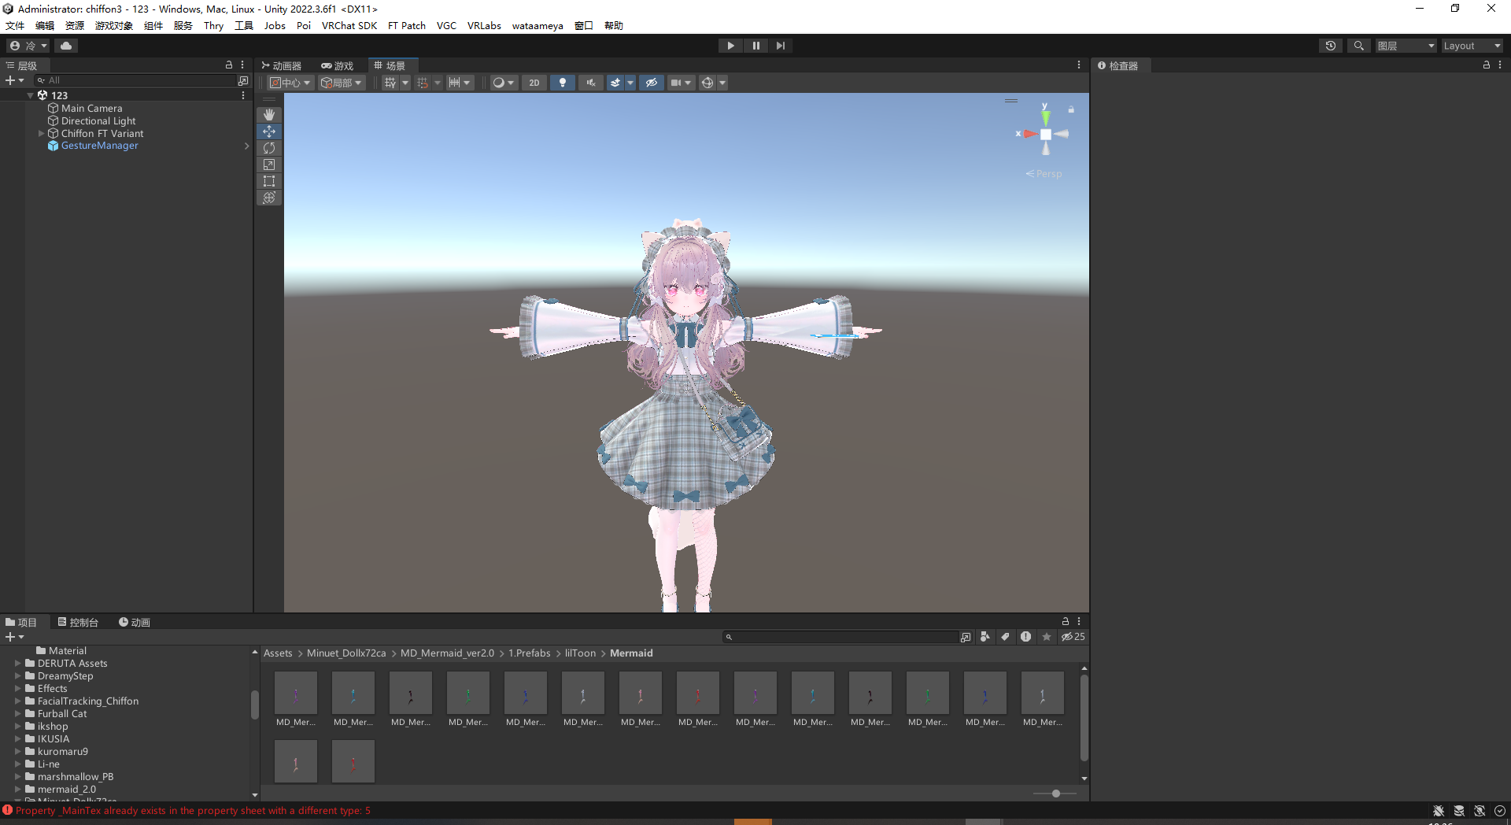Click Minuet_Dollx72ca in breadcrumb
Screen dimensions: 1511x825
346,653
